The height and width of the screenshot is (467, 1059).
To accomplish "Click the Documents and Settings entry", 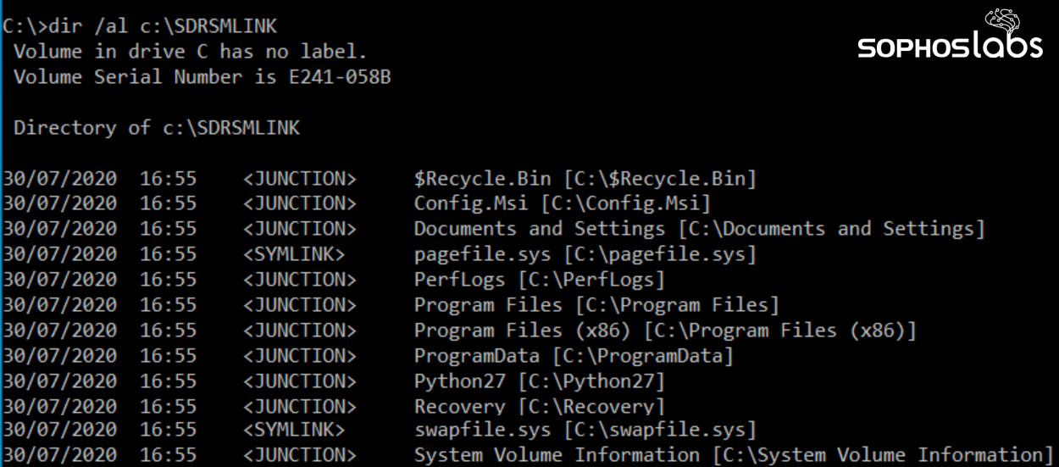I will [x=699, y=229].
